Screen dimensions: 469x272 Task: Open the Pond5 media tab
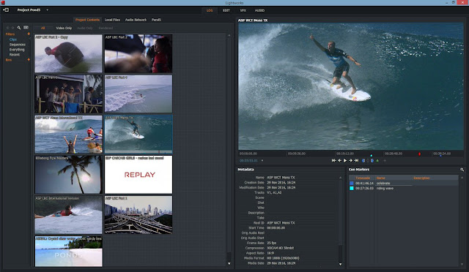(156, 20)
